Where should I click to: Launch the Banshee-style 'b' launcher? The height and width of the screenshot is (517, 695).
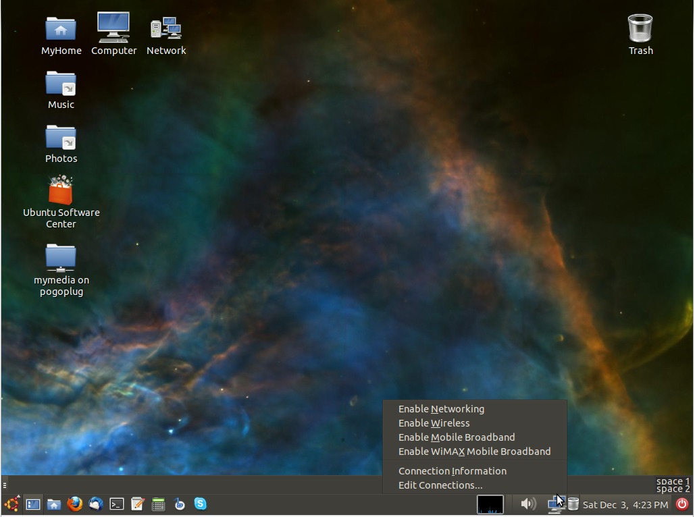tap(179, 504)
